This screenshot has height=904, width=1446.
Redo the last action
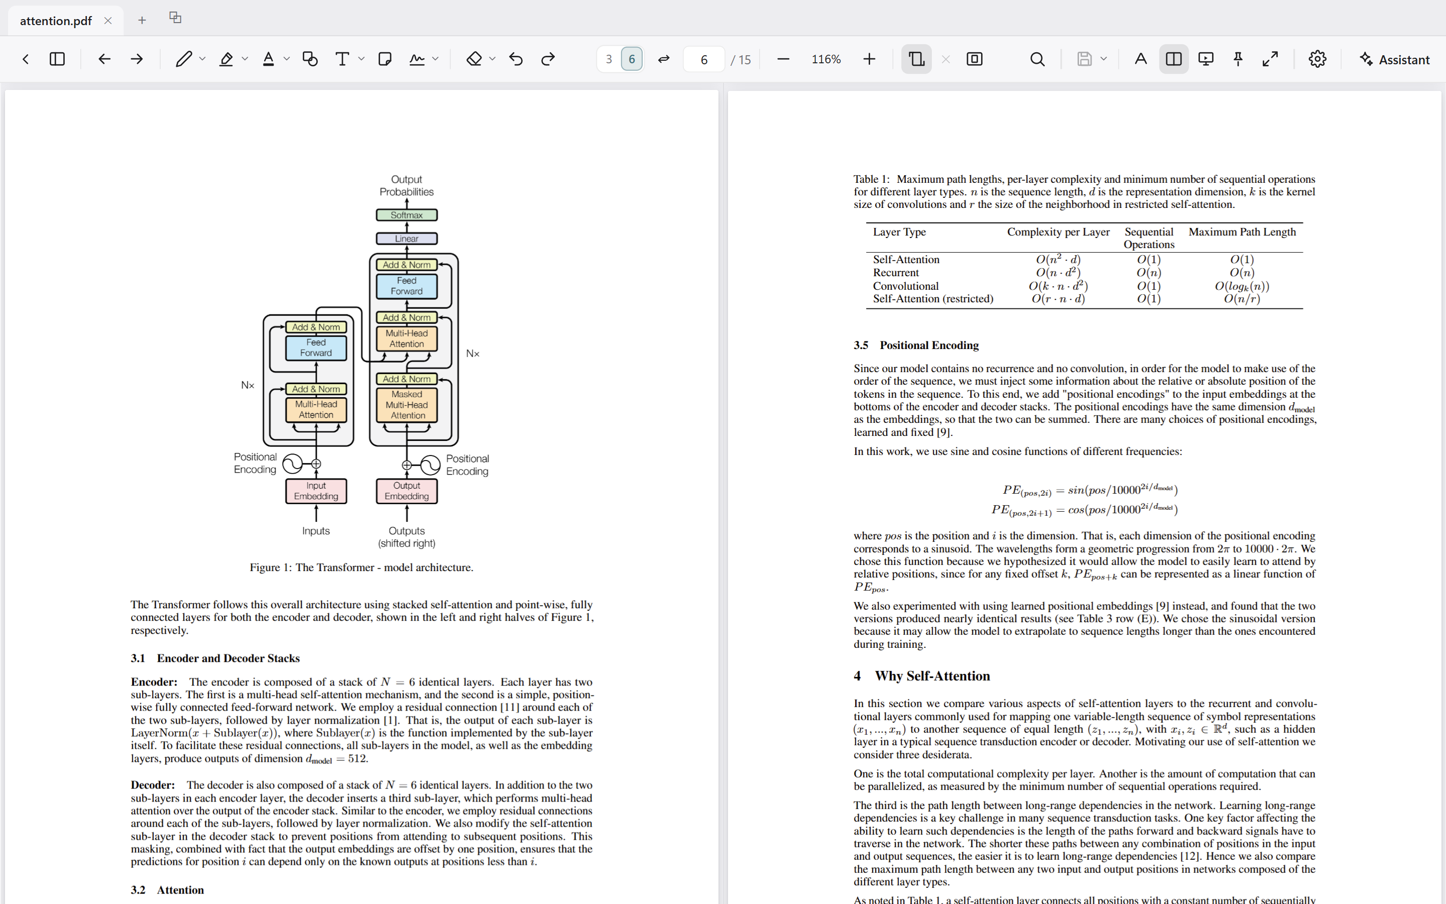point(548,59)
